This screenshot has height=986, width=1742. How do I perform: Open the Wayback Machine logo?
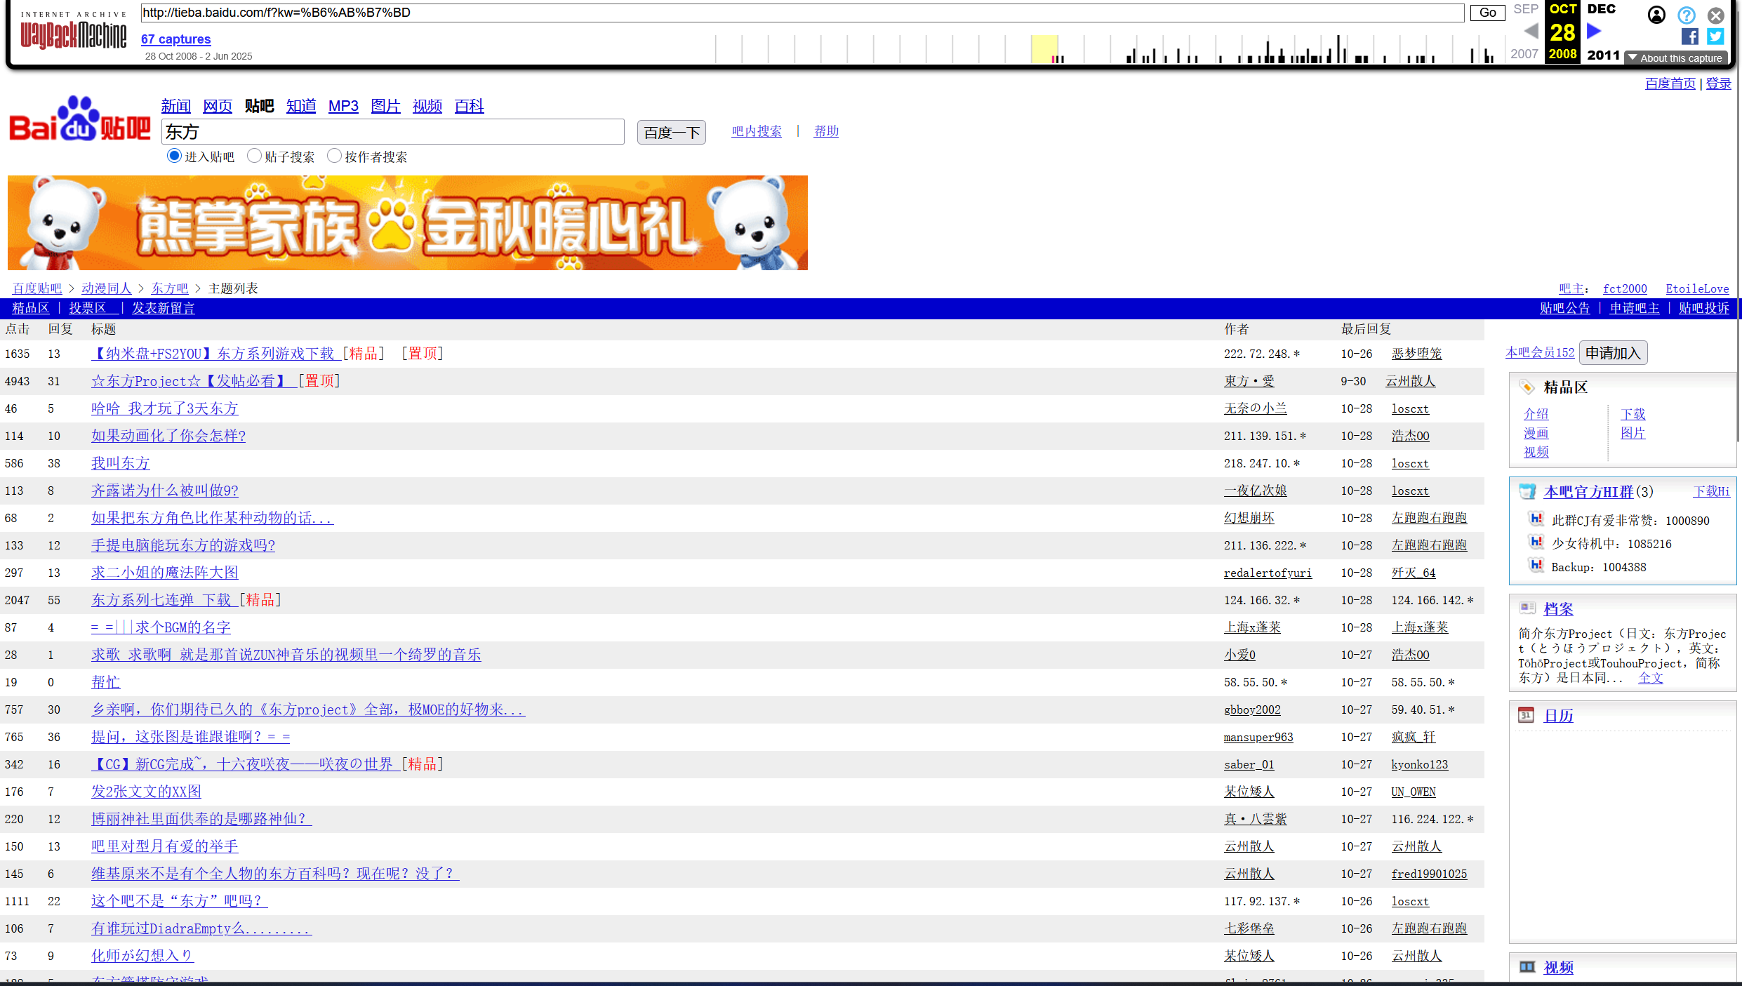point(74,31)
